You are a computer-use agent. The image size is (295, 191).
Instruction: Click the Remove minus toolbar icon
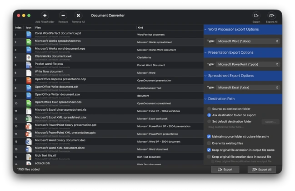pos(63,15)
